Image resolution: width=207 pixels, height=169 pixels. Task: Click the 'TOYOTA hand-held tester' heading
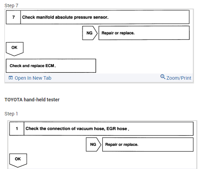pos(32,100)
